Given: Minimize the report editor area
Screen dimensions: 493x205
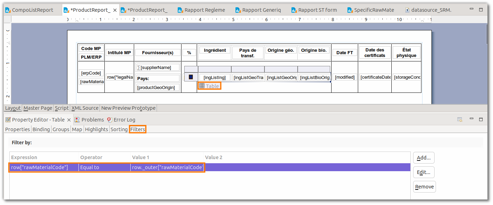Looking at the screenshot, I should pos(472,9).
